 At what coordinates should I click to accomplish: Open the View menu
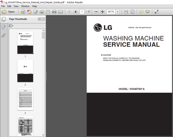tap(16, 6)
